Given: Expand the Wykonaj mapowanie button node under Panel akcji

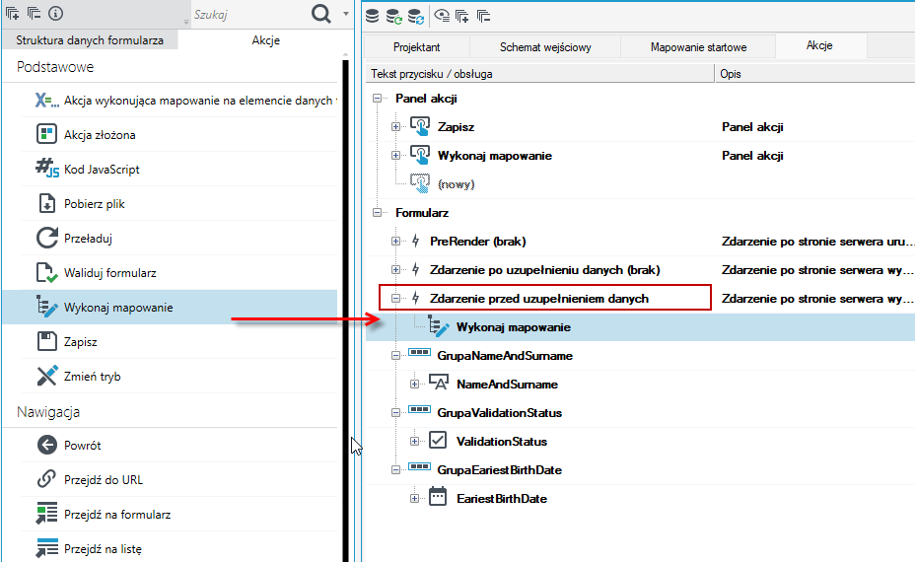Looking at the screenshot, I should point(395,155).
